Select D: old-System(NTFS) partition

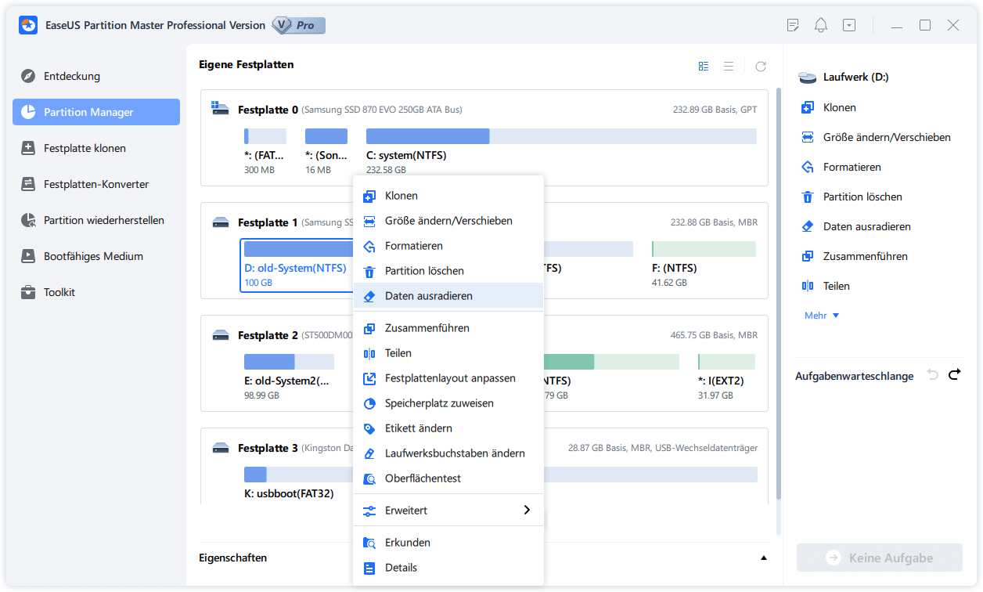pyautogui.click(x=297, y=265)
